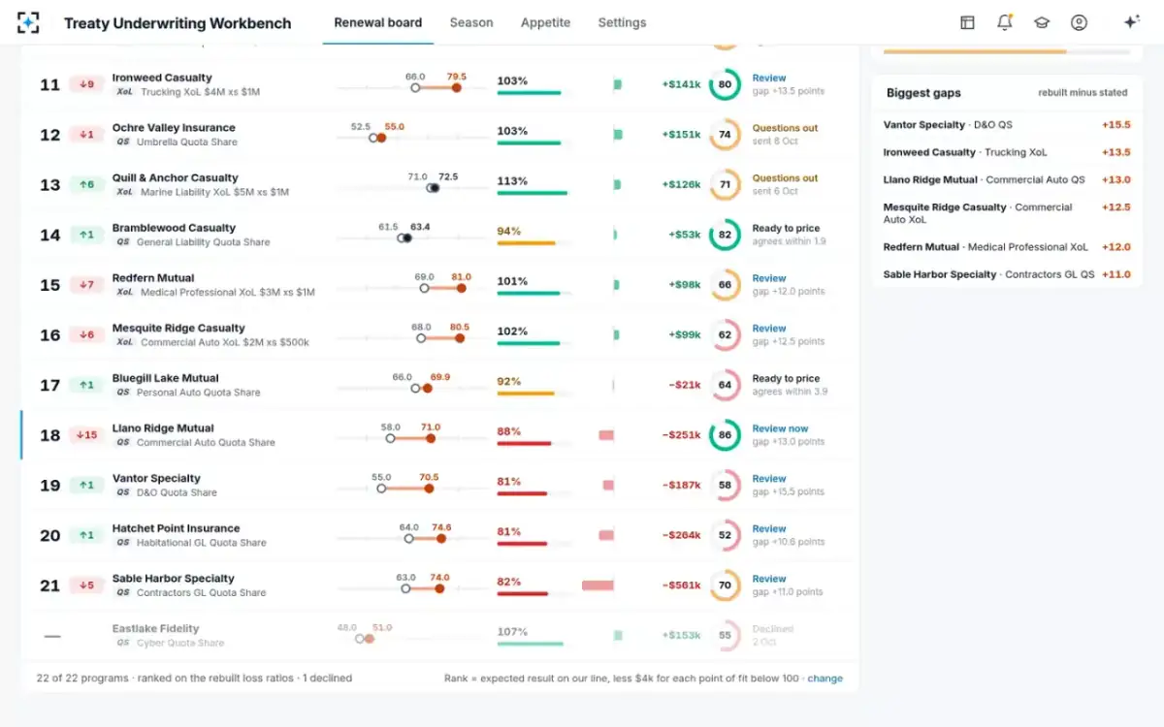Click the XoL badge under Ironweed Casualty

tap(124, 92)
